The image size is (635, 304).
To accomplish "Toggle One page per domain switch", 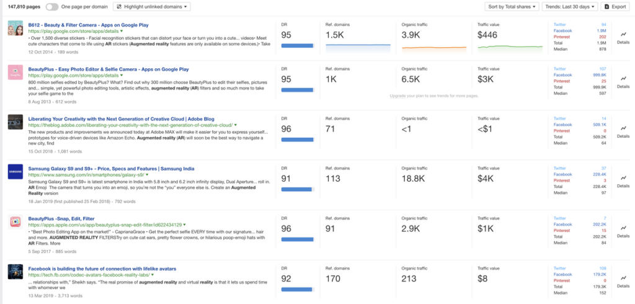I will coord(52,7).
